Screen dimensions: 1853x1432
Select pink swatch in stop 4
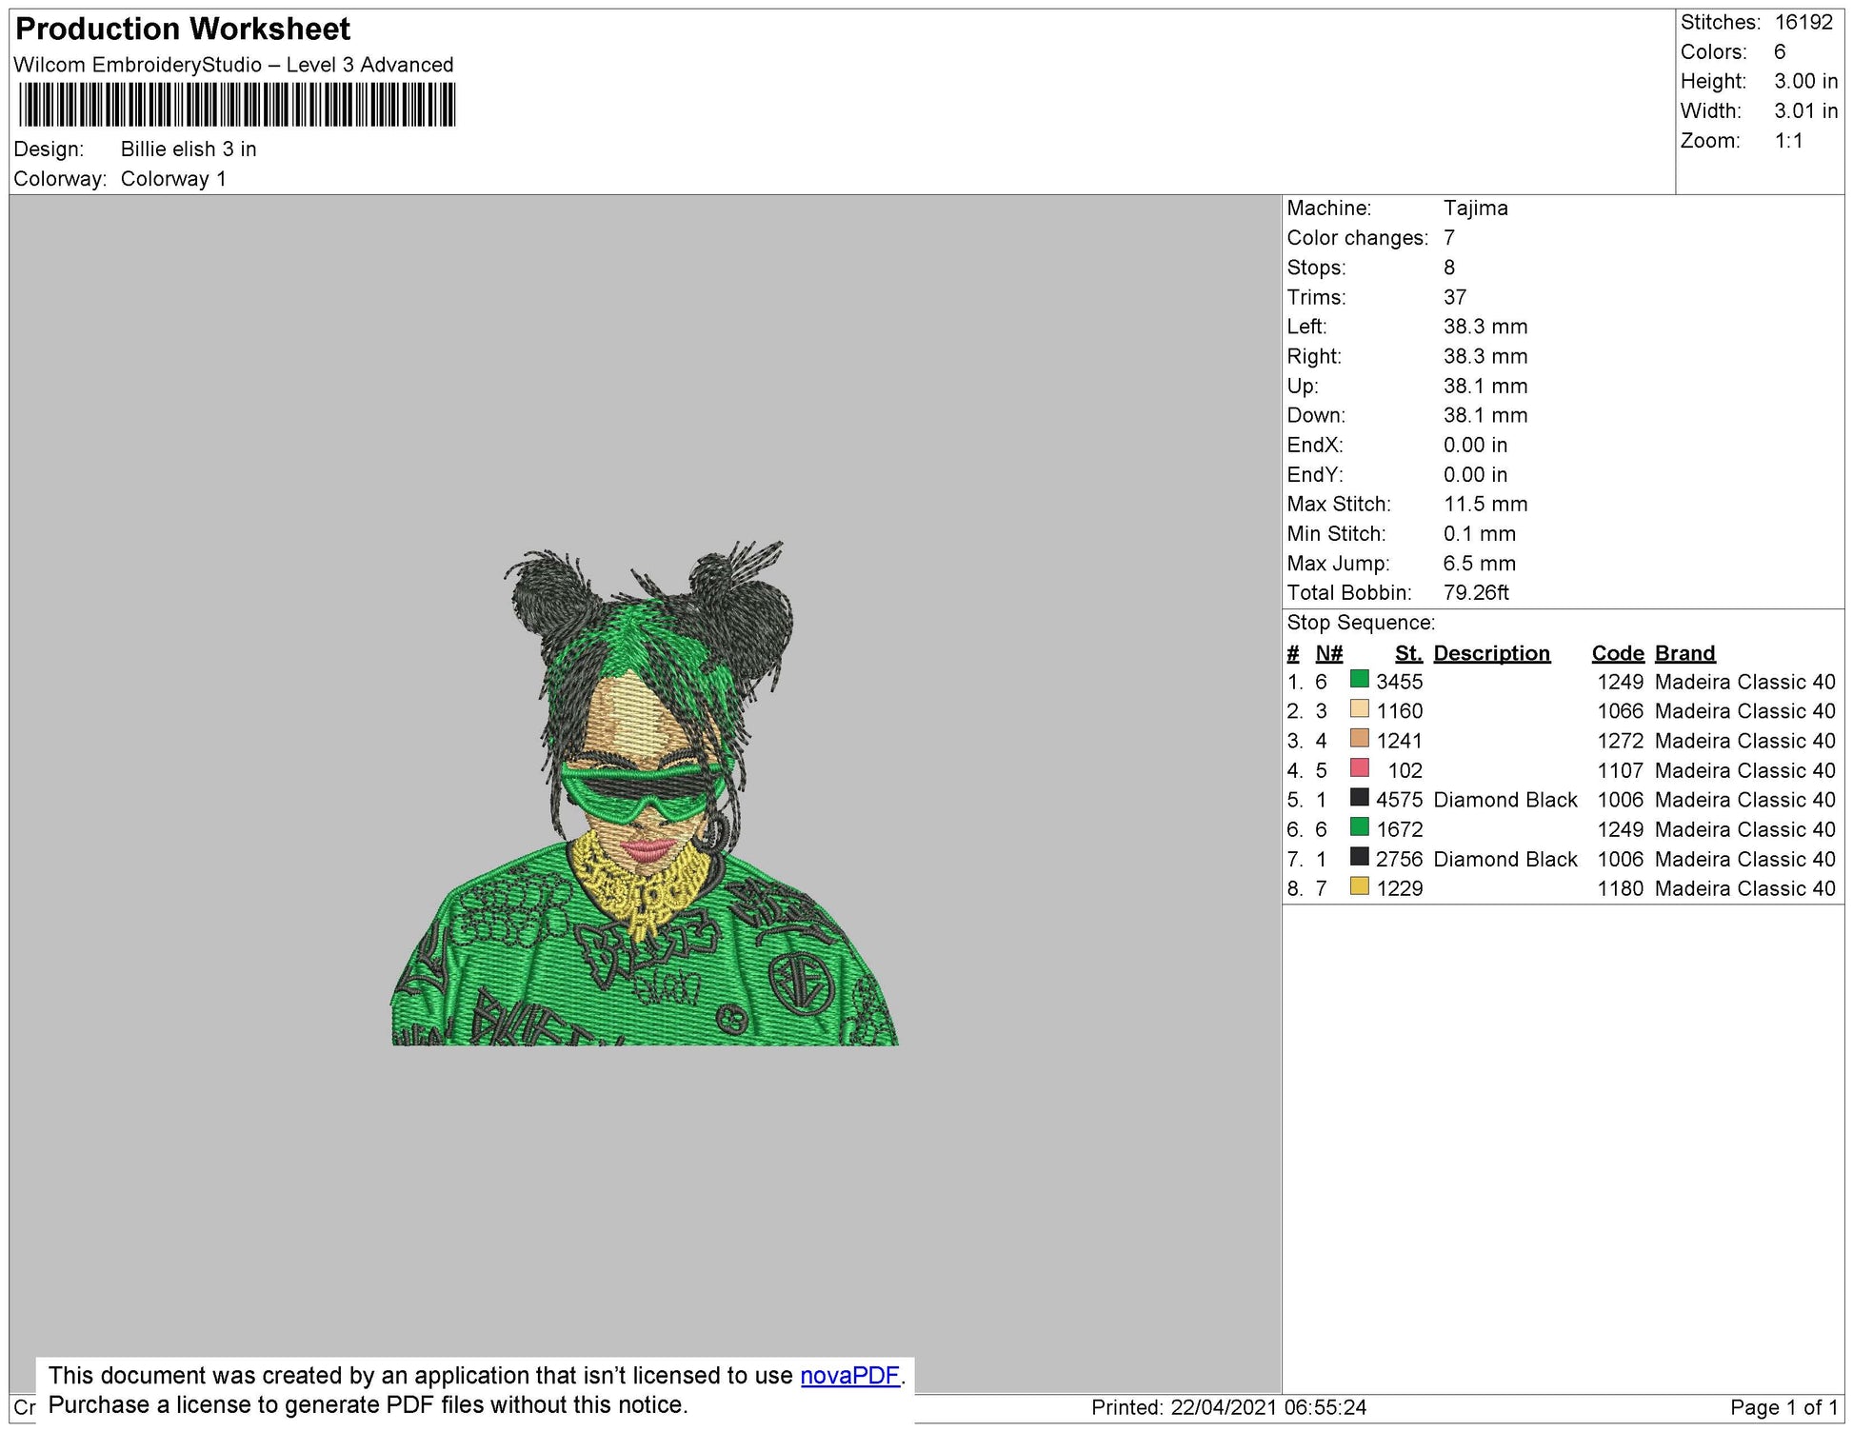click(1359, 767)
